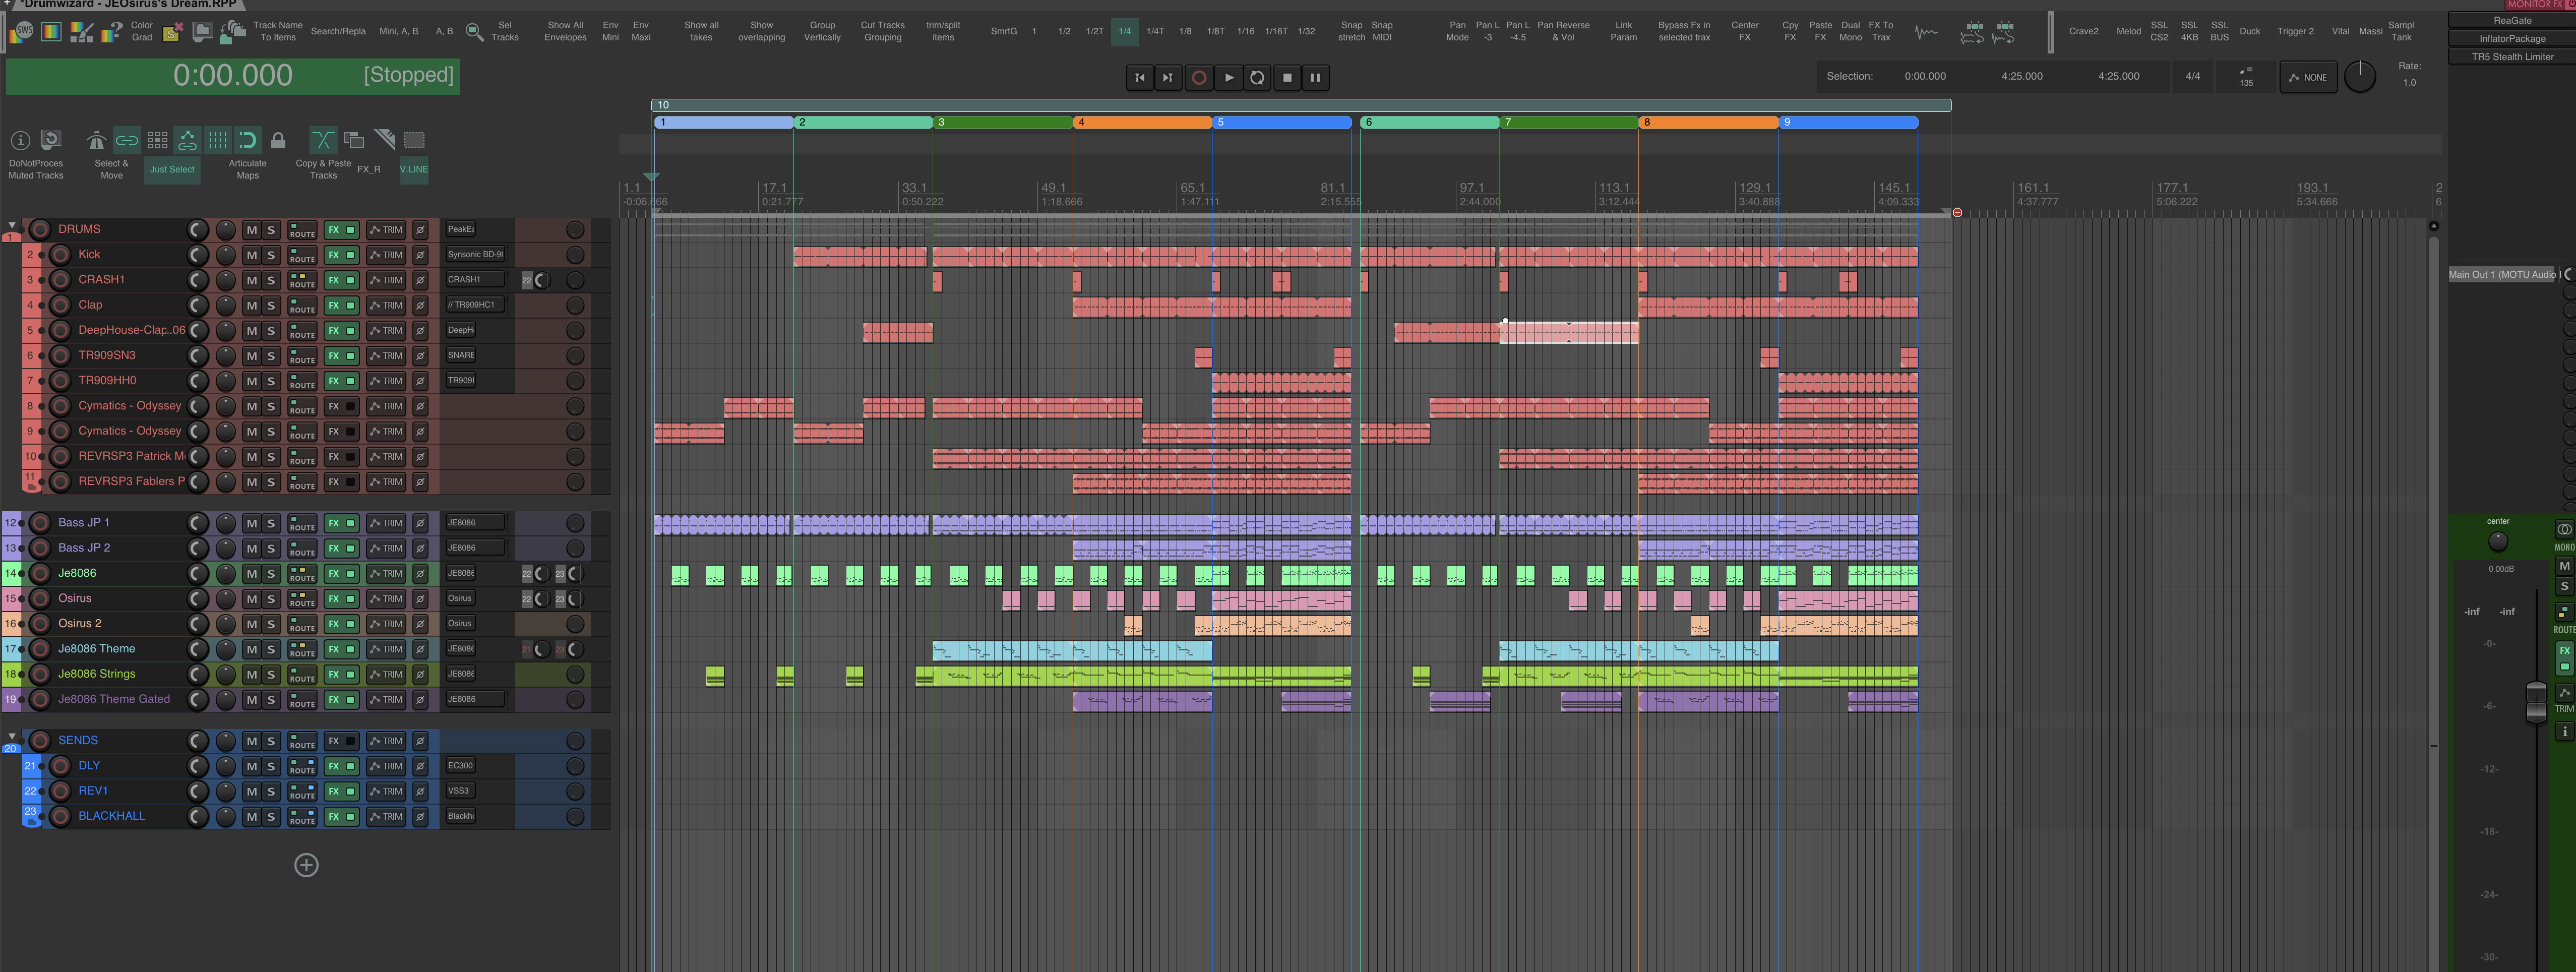Toggle the transport repeat loop button
Screen dimensions: 2576x972
coord(1257,77)
